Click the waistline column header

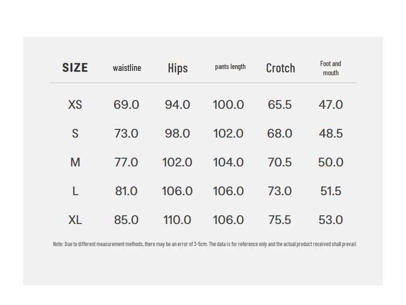pyautogui.click(x=127, y=68)
